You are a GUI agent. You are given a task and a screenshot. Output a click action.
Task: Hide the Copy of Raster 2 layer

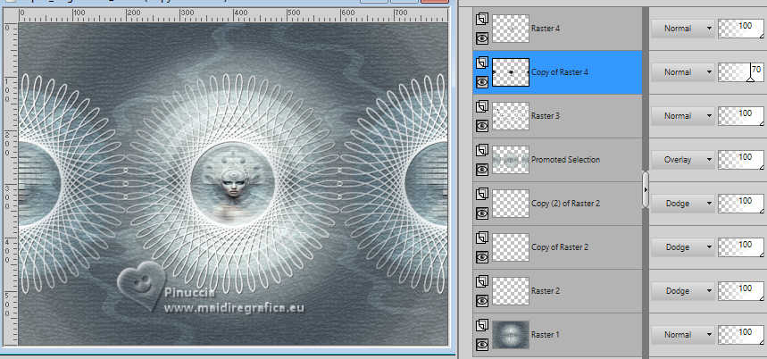point(482,257)
